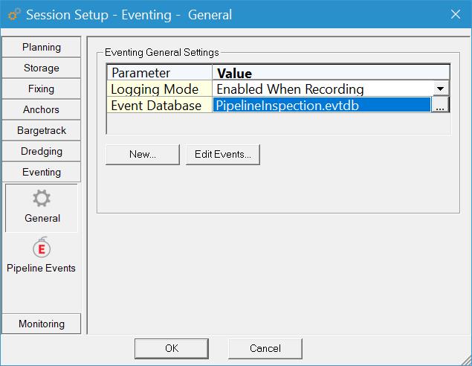472x366 pixels.
Task: Confirm settings with OK button
Action: pyautogui.click(x=172, y=348)
